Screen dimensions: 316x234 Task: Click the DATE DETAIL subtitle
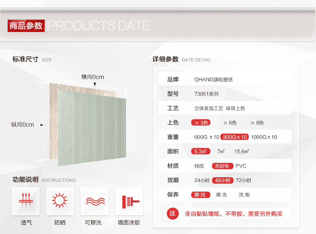pyautogui.click(x=196, y=60)
